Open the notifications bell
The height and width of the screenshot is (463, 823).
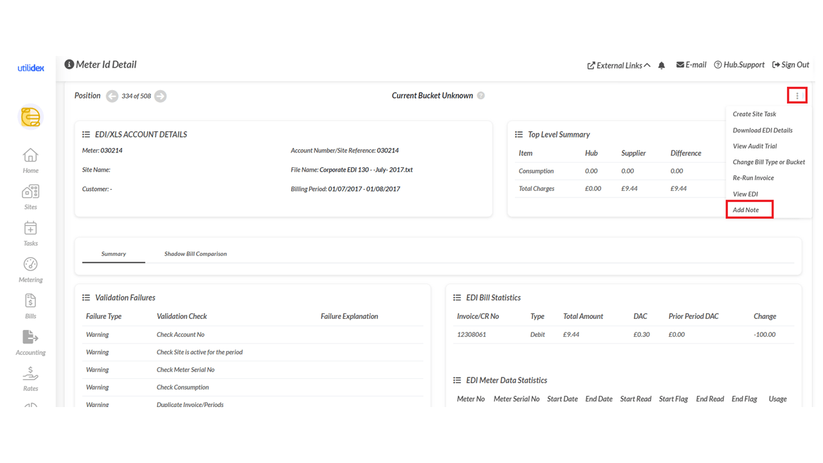(662, 65)
